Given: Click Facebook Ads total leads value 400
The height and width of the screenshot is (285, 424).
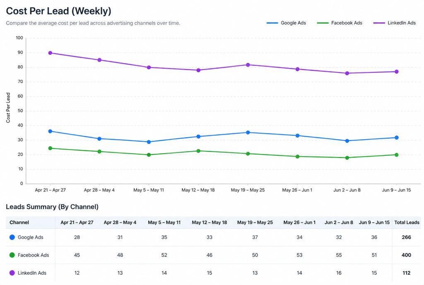Looking at the screenshot, I should [x=407, y=255].
